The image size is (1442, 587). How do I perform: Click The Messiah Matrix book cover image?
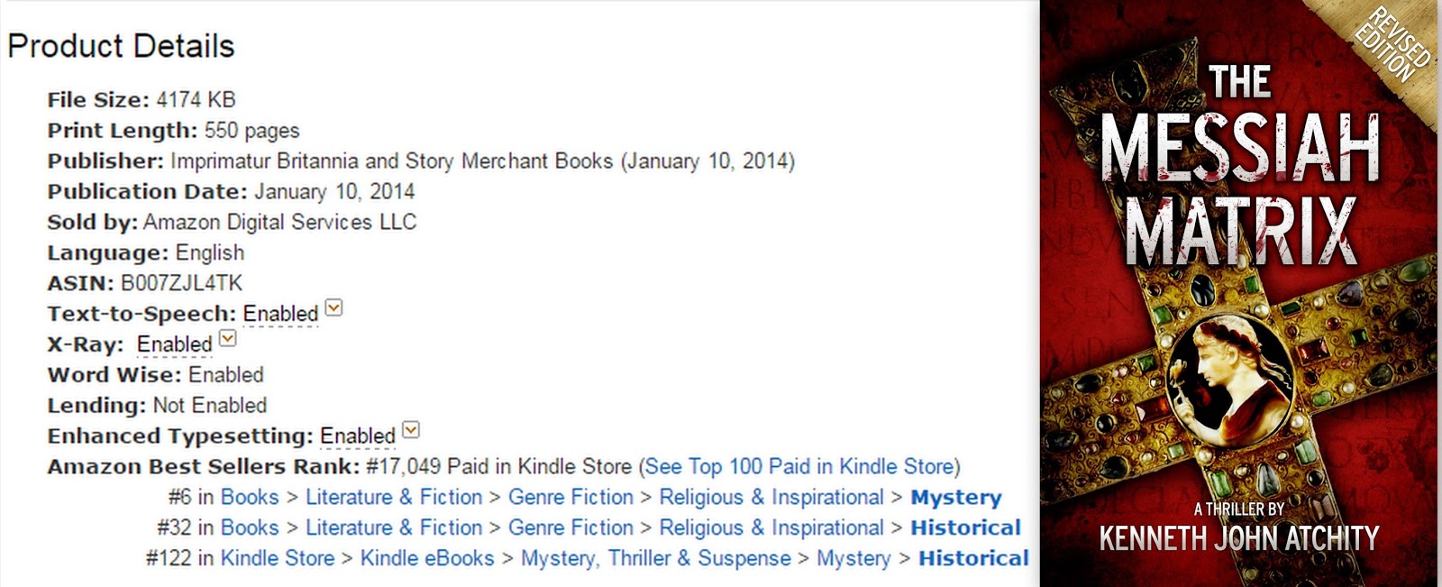(1240, 294)
